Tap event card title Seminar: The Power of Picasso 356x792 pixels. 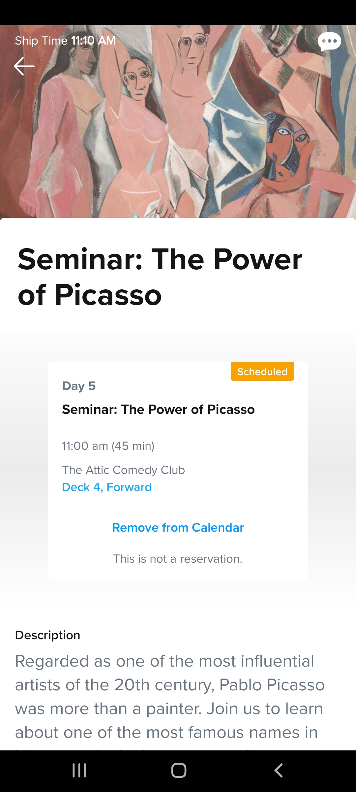tap(159, 410)
